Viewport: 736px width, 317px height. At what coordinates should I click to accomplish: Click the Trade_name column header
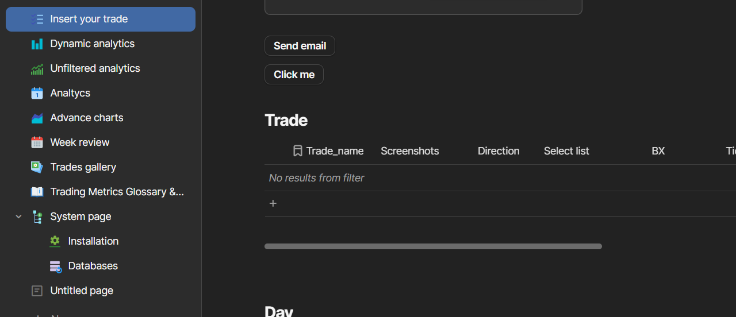[335, 151]
